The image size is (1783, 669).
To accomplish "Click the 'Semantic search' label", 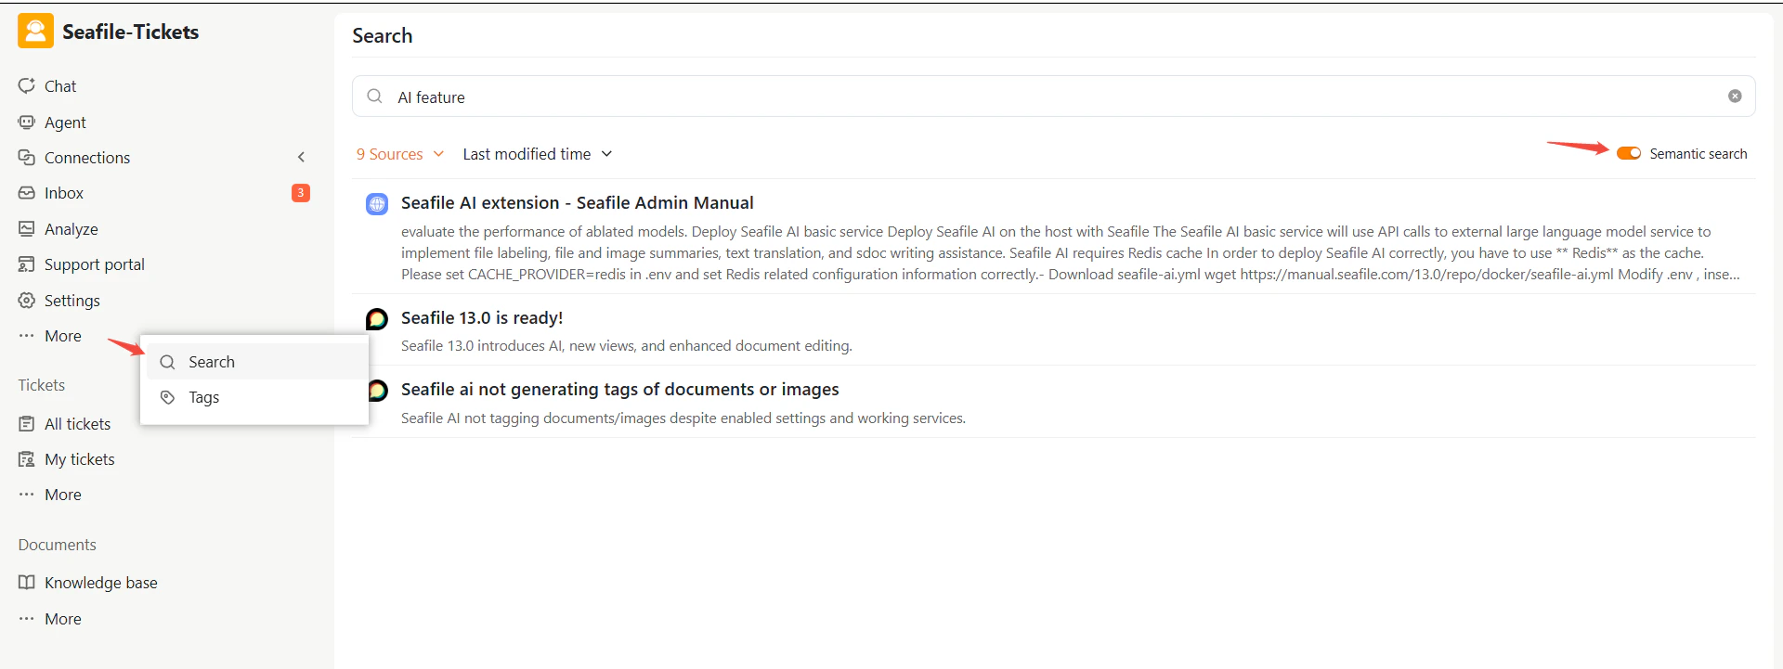I will [x=1698, y=154].
